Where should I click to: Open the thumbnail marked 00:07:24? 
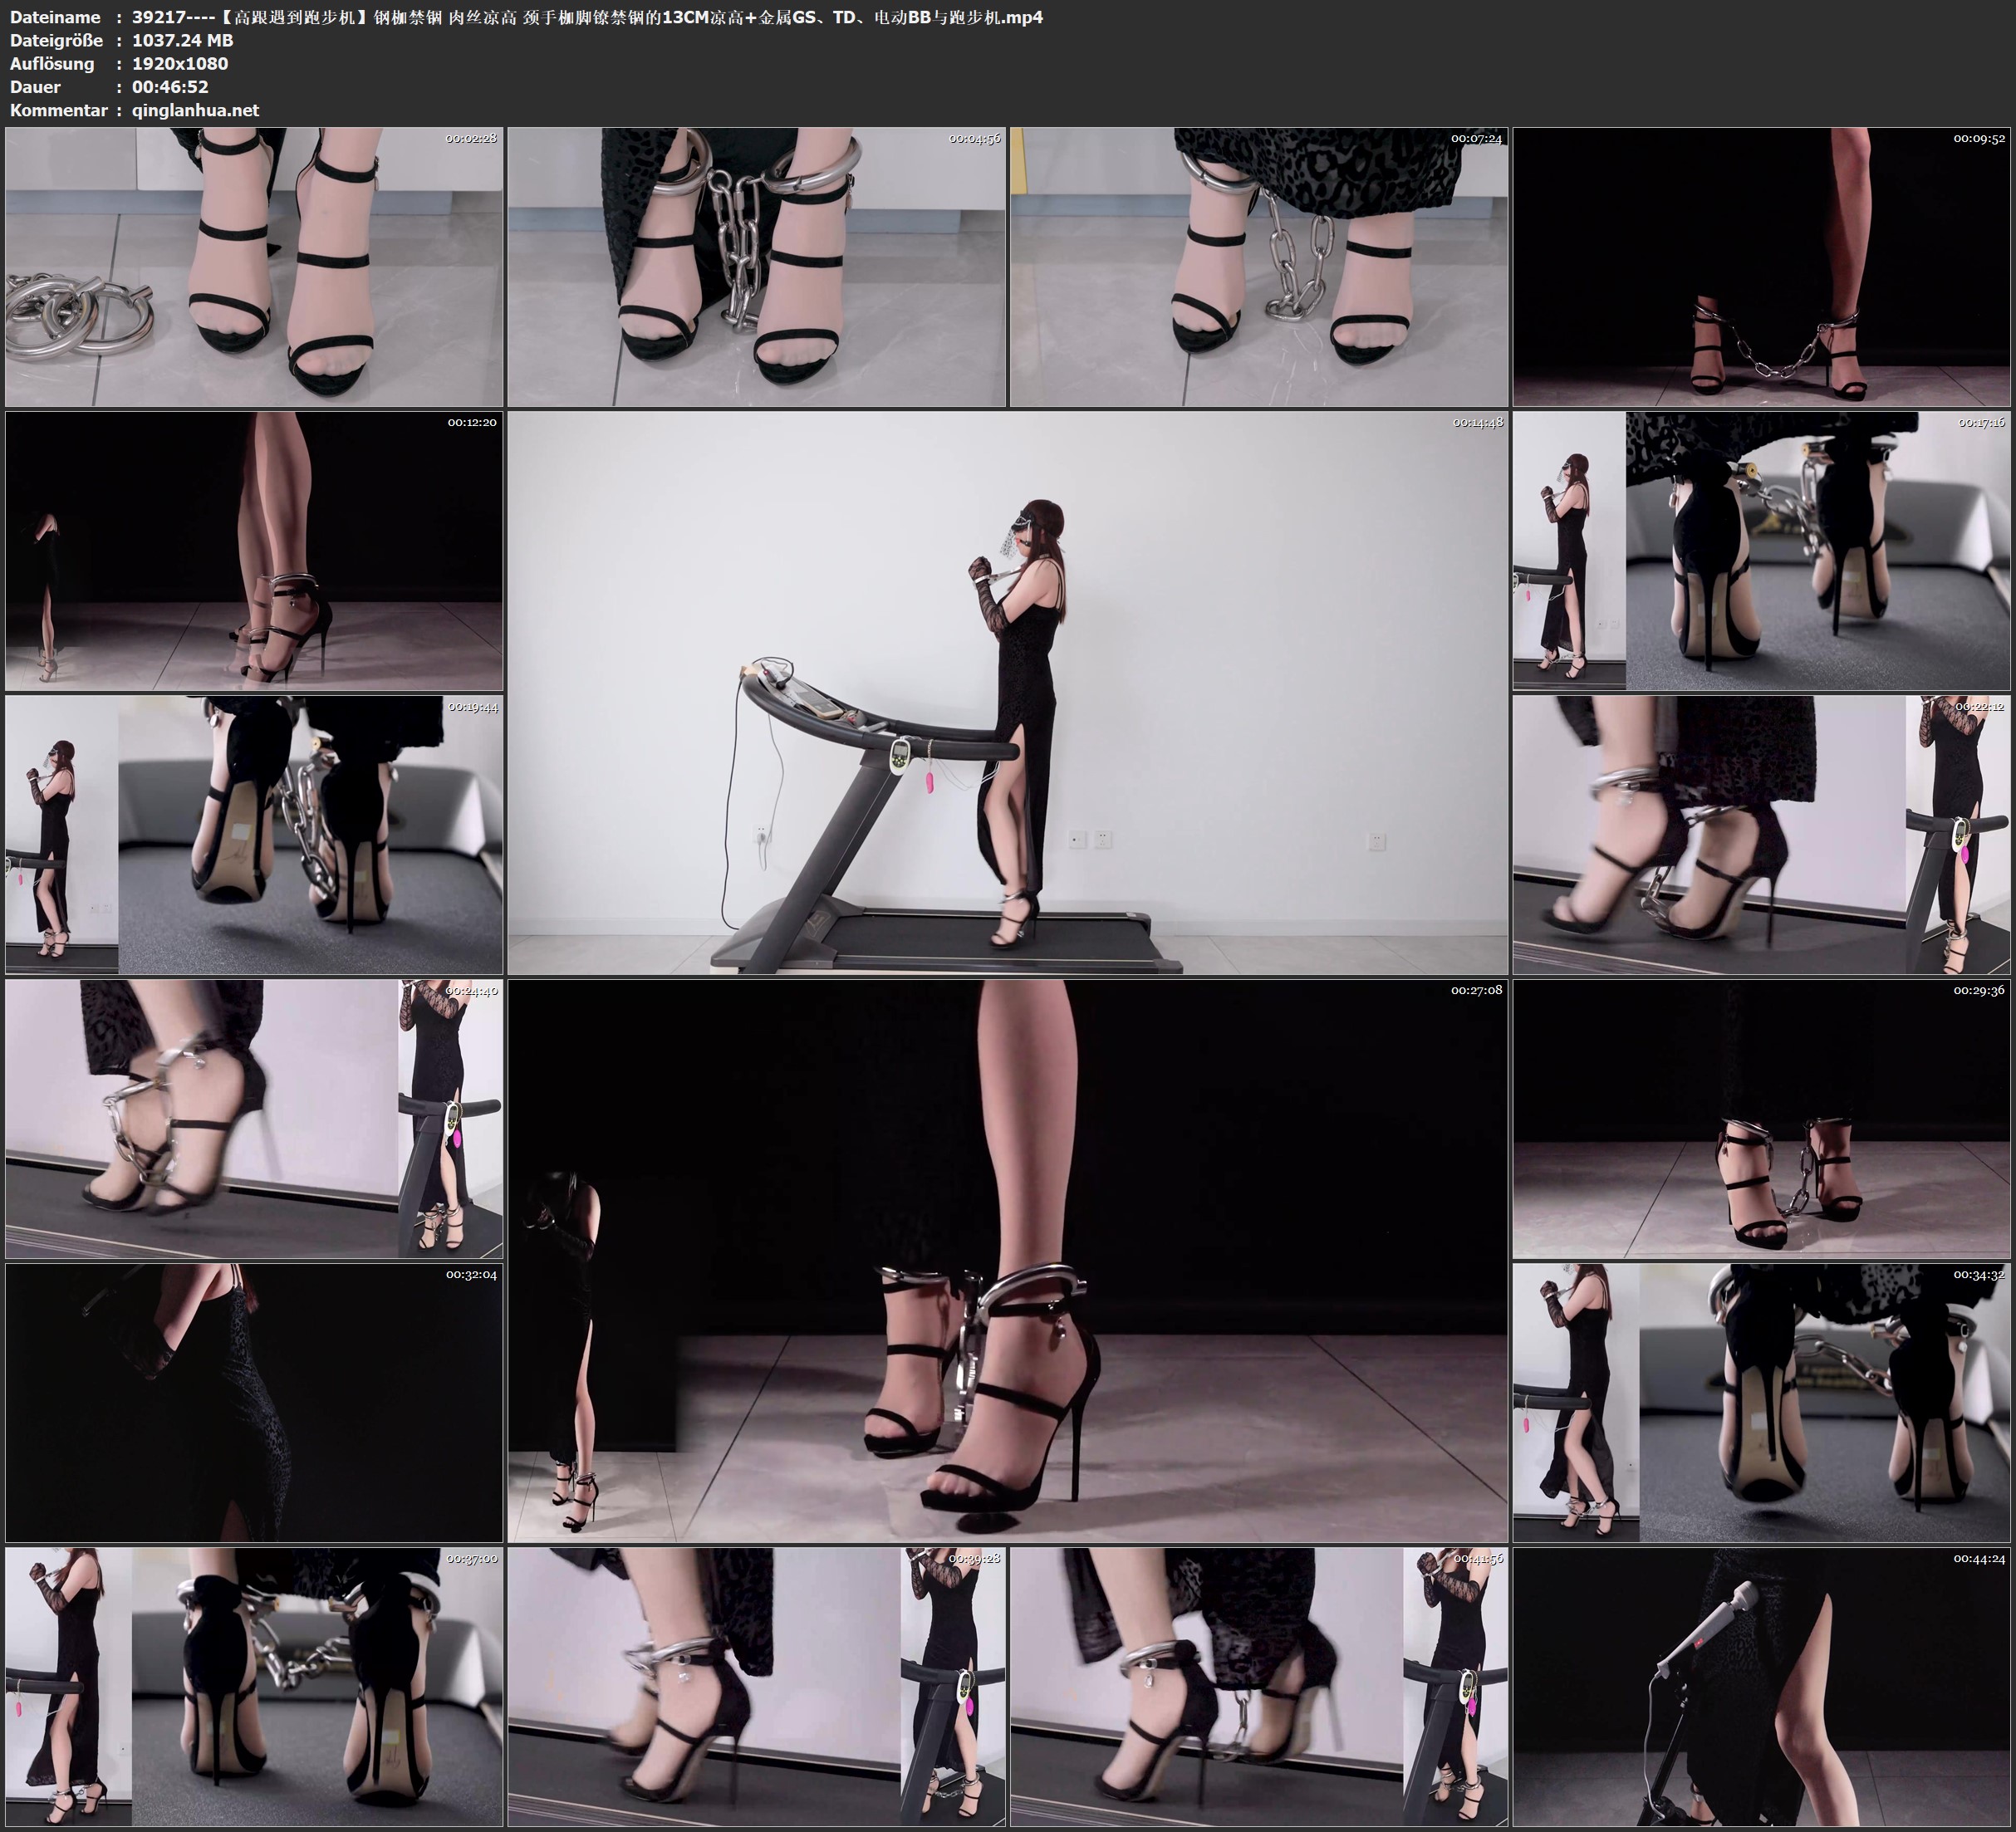[x=1258, y=267]
